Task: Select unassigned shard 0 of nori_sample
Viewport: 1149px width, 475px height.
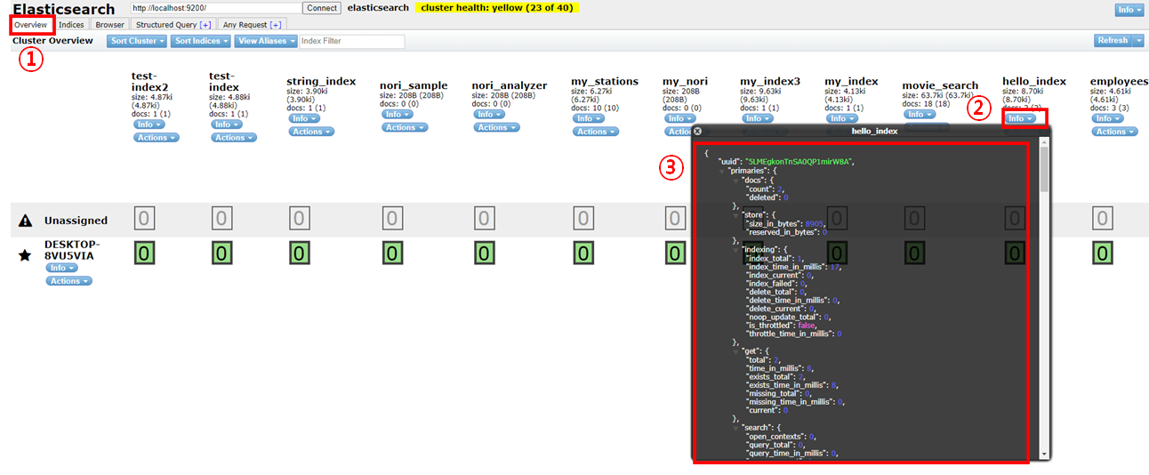Action: [393, 218]
